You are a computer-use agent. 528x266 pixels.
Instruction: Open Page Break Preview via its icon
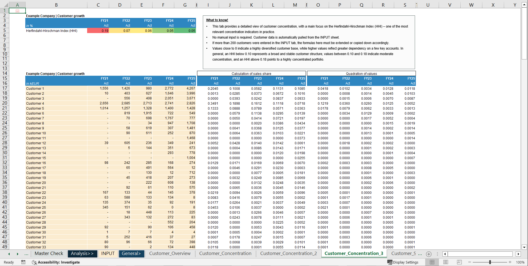[x=459, y=262]
